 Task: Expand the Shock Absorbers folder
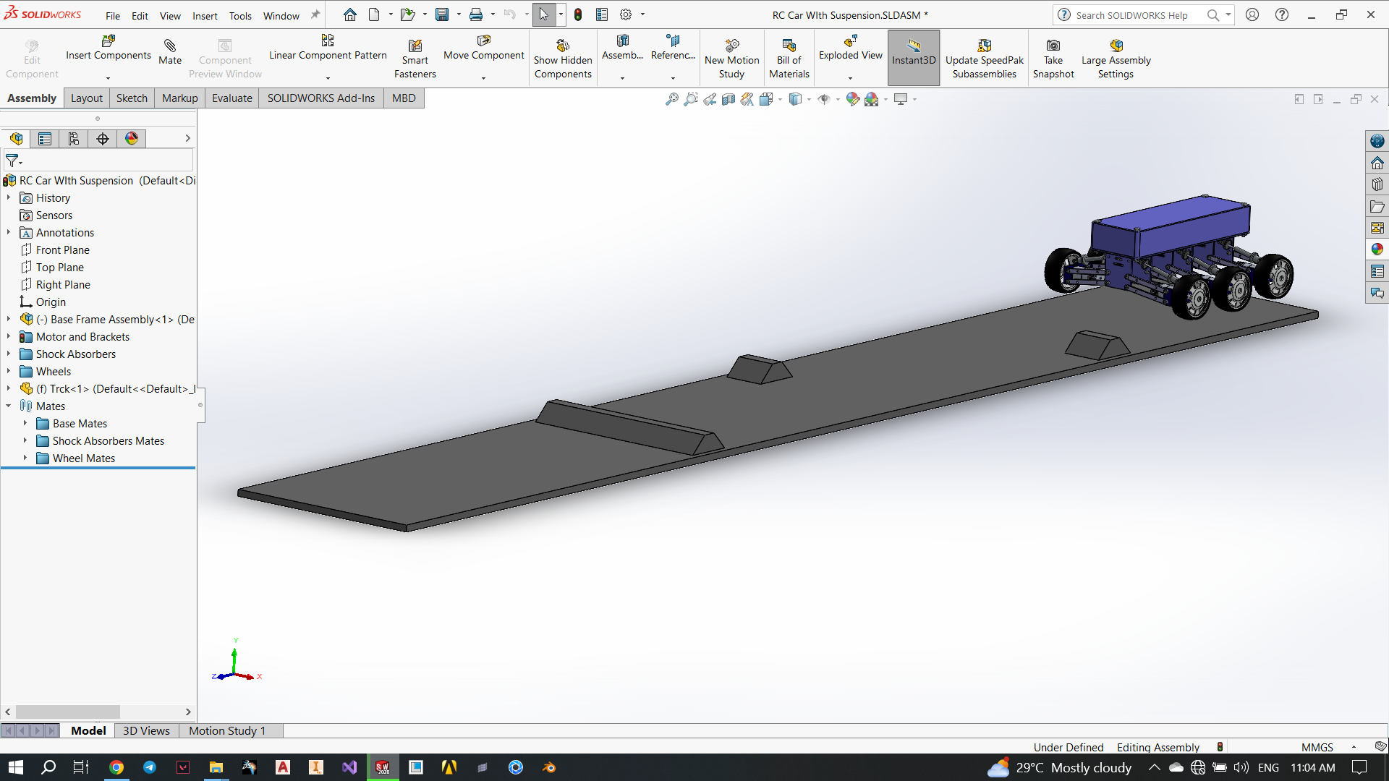9,354
